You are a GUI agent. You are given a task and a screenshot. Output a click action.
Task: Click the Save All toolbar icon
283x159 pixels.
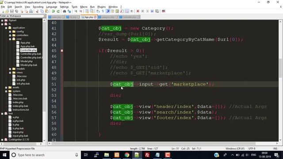click(x=16, y=11)
